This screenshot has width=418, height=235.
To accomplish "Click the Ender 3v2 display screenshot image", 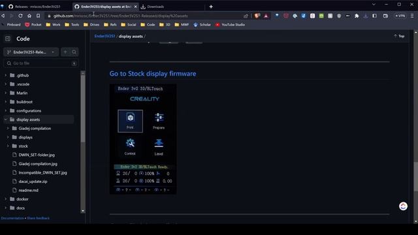I will [143, 139].
